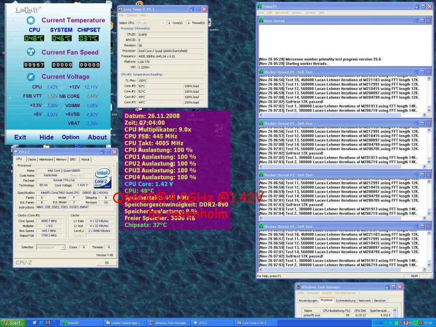Image resolution: width=436 pixels, height=327 pixels.
Task: Click the Prime95 icon in main title bar
Action: [260, 7]
